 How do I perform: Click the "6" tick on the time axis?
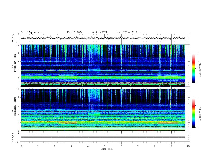click(x=121, y=146)
